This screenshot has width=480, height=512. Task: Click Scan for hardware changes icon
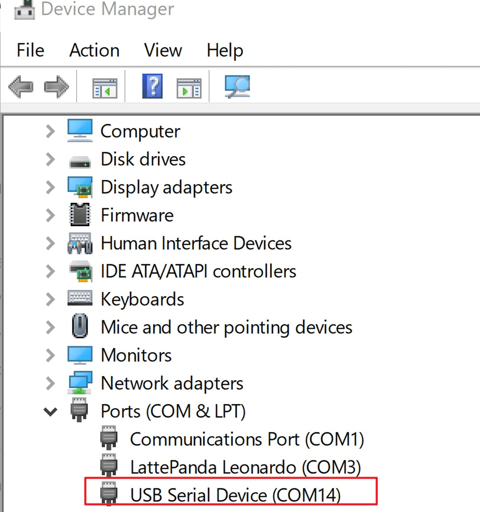click(237, 86)
